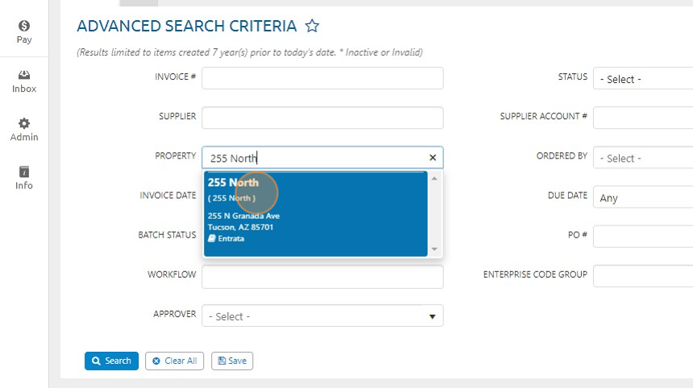Clear the Property field with X
This screenshot has height=388, width=693.
coord(433,158)
